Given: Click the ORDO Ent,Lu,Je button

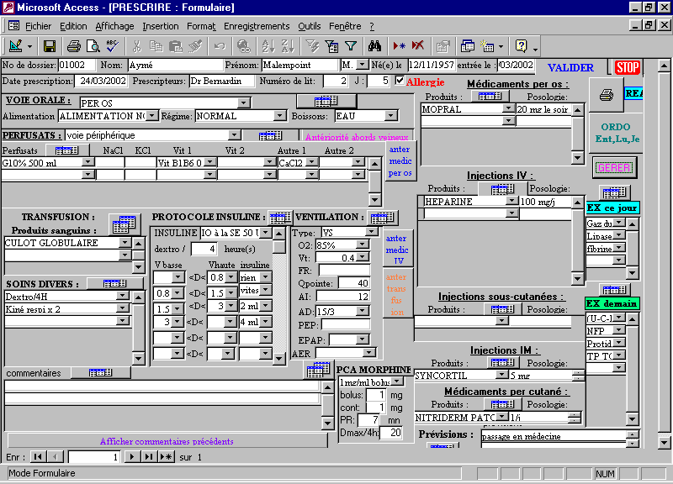Looking at the screenshot, I should 617,133.
